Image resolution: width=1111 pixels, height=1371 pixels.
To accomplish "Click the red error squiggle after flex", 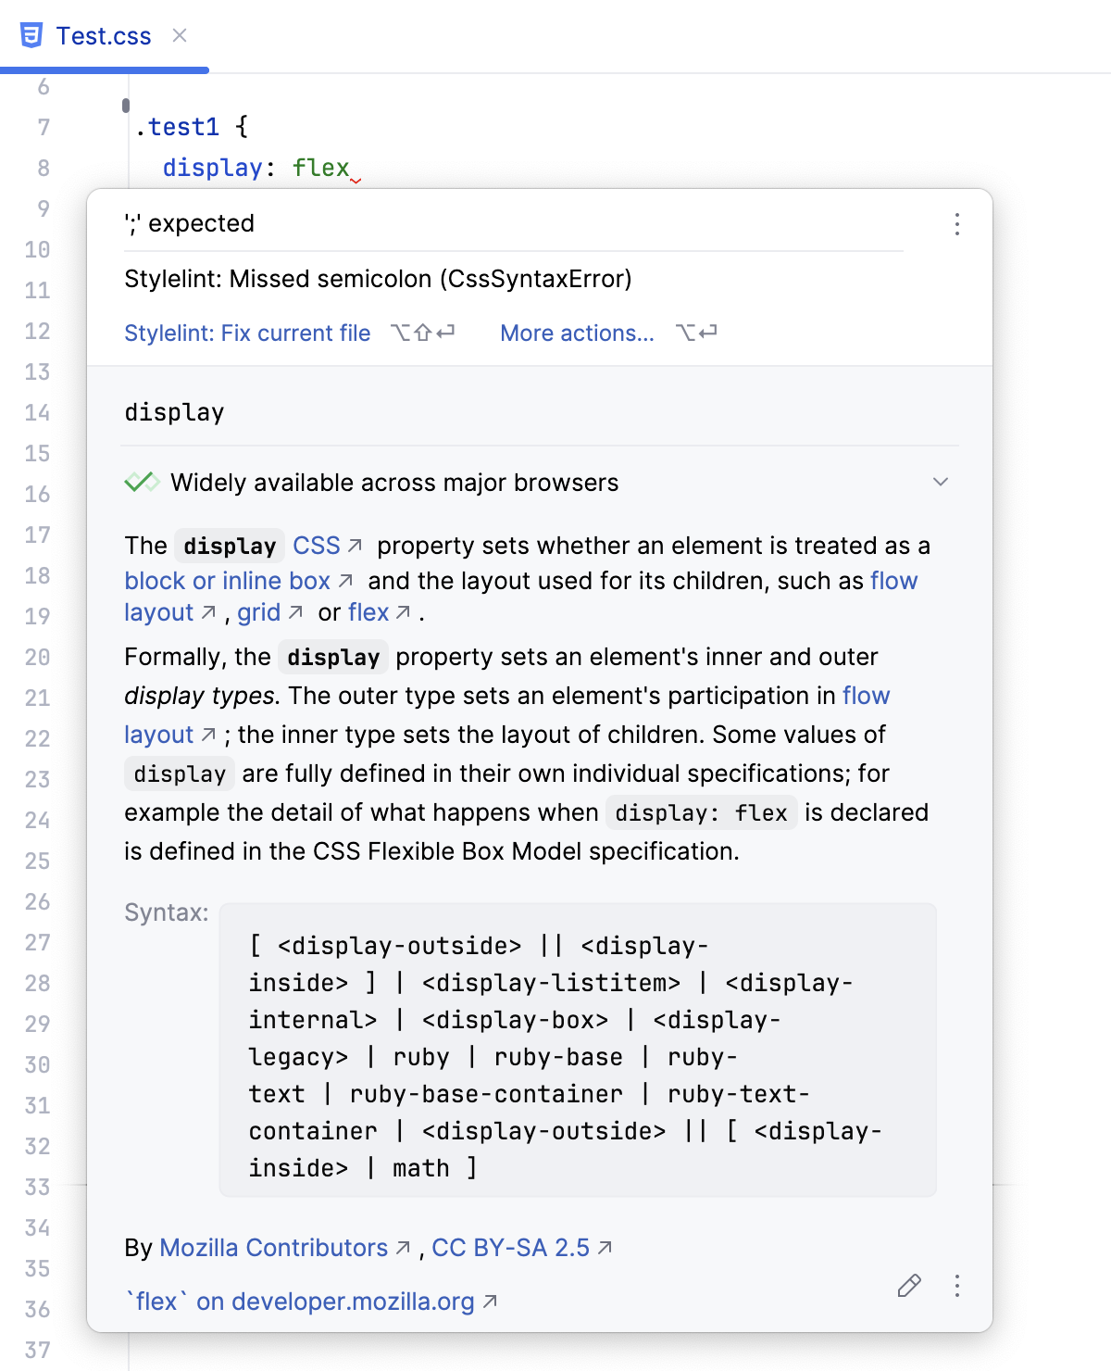I will point(356,180).
